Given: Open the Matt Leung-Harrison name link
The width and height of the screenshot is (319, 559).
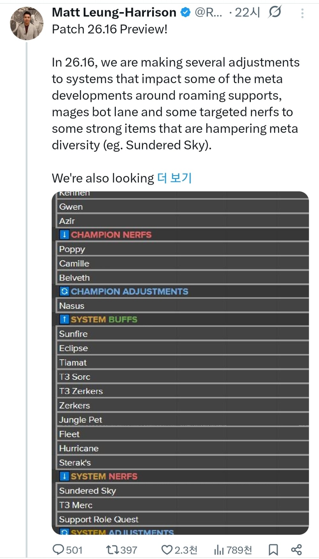Looking at the screenshot, I should click(114, 12).
